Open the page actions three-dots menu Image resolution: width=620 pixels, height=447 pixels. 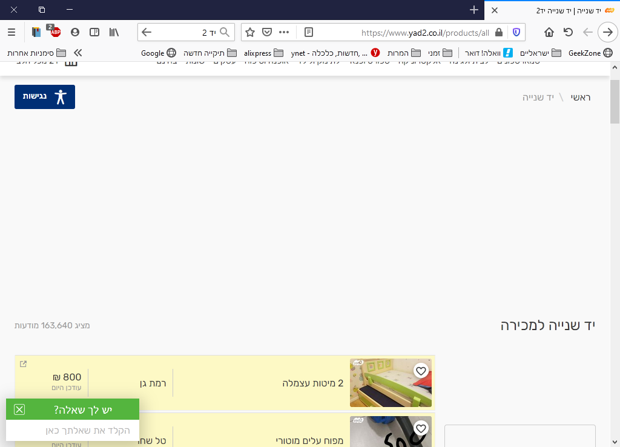coord(284,32)
